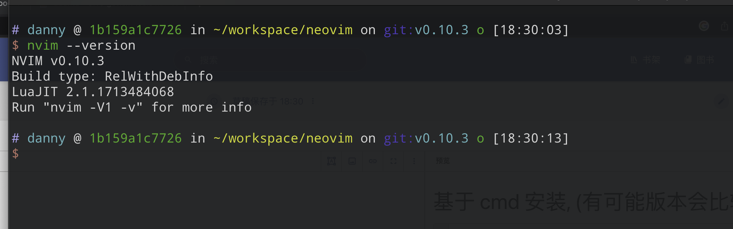This screenshot has width=733, height=229.
Task: Click the circular G icon at top right
Action: pos(704,26)
